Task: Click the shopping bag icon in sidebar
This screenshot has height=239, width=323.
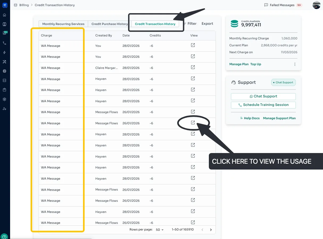Action: [5, 90]
